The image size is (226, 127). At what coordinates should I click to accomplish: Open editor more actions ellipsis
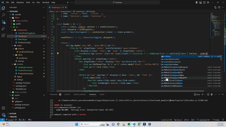pyautogui.click(x=223, y=7)
